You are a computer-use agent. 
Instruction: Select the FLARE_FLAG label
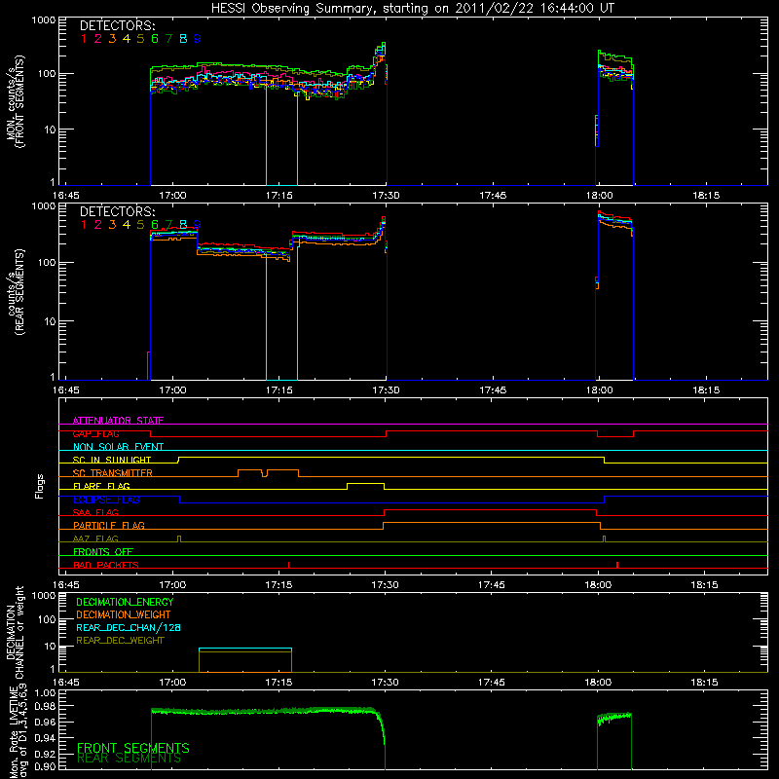point(101,486)
